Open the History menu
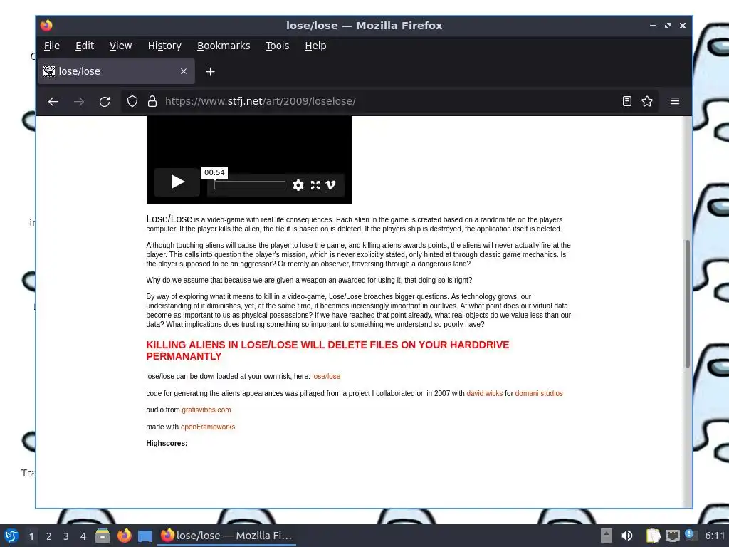 164,46
